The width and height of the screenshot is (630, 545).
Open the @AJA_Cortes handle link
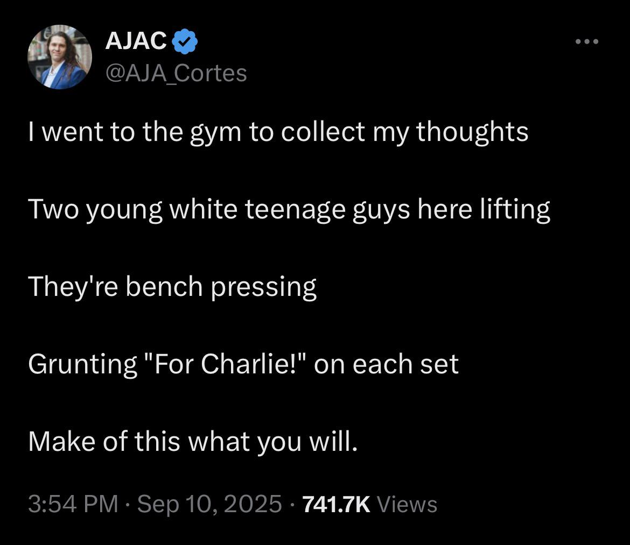(176, 74)
